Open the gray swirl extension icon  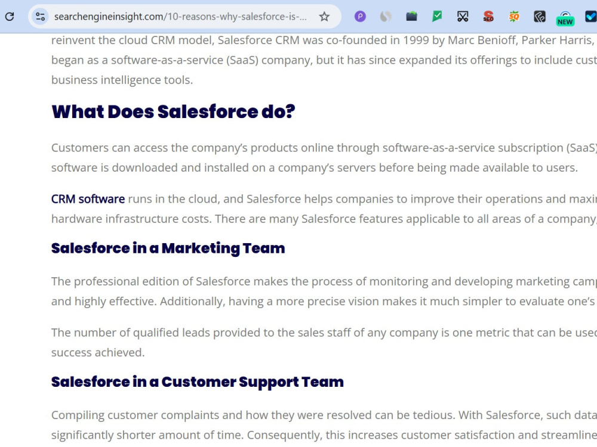click(386, 16)
